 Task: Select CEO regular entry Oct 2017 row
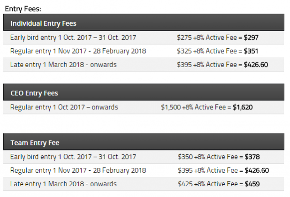(x=144, y=107)
